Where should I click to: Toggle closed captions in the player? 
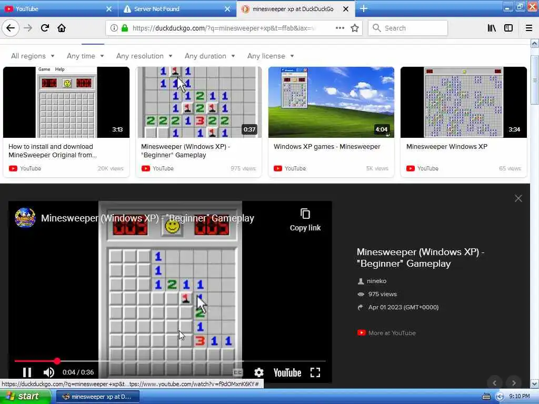pos(238,372)
